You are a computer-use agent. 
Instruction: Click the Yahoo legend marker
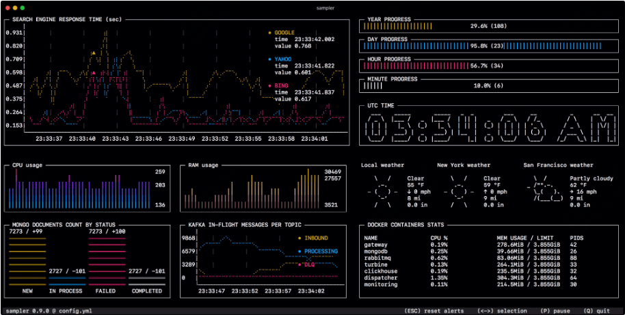[269, 59]
